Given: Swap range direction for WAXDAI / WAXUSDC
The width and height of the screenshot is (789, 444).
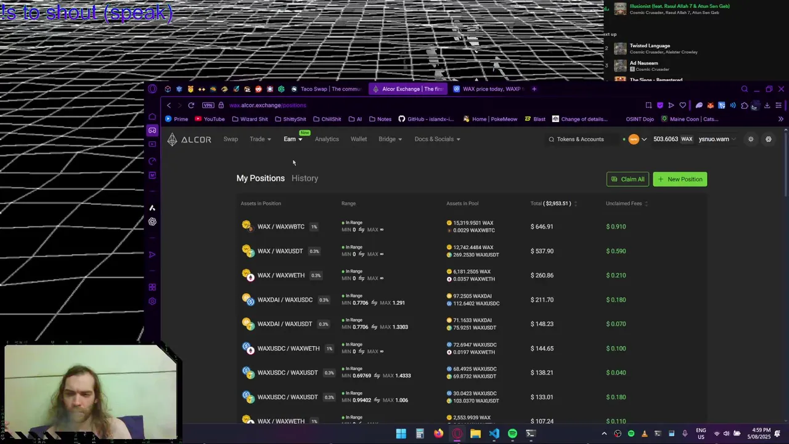Looking at the screenshot, I should pos(374,303).
